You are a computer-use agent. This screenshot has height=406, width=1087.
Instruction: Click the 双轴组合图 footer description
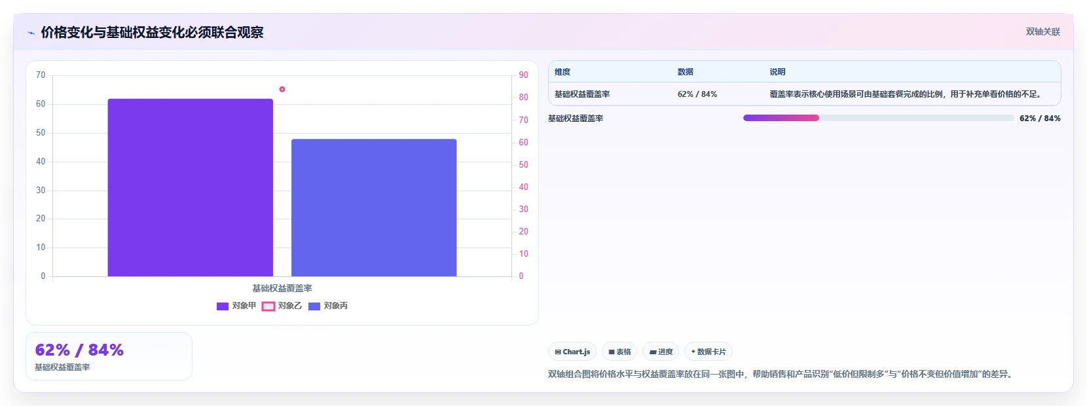pos(782,374)
